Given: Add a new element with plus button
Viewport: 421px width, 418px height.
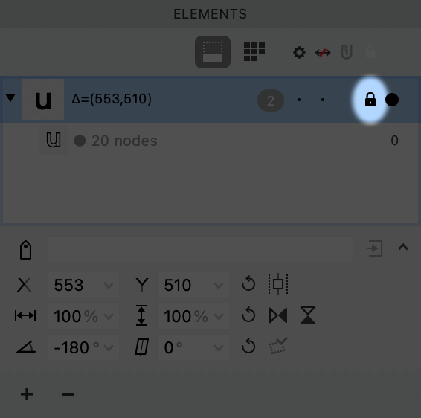Looking at the screenshot, I should 27,394.
